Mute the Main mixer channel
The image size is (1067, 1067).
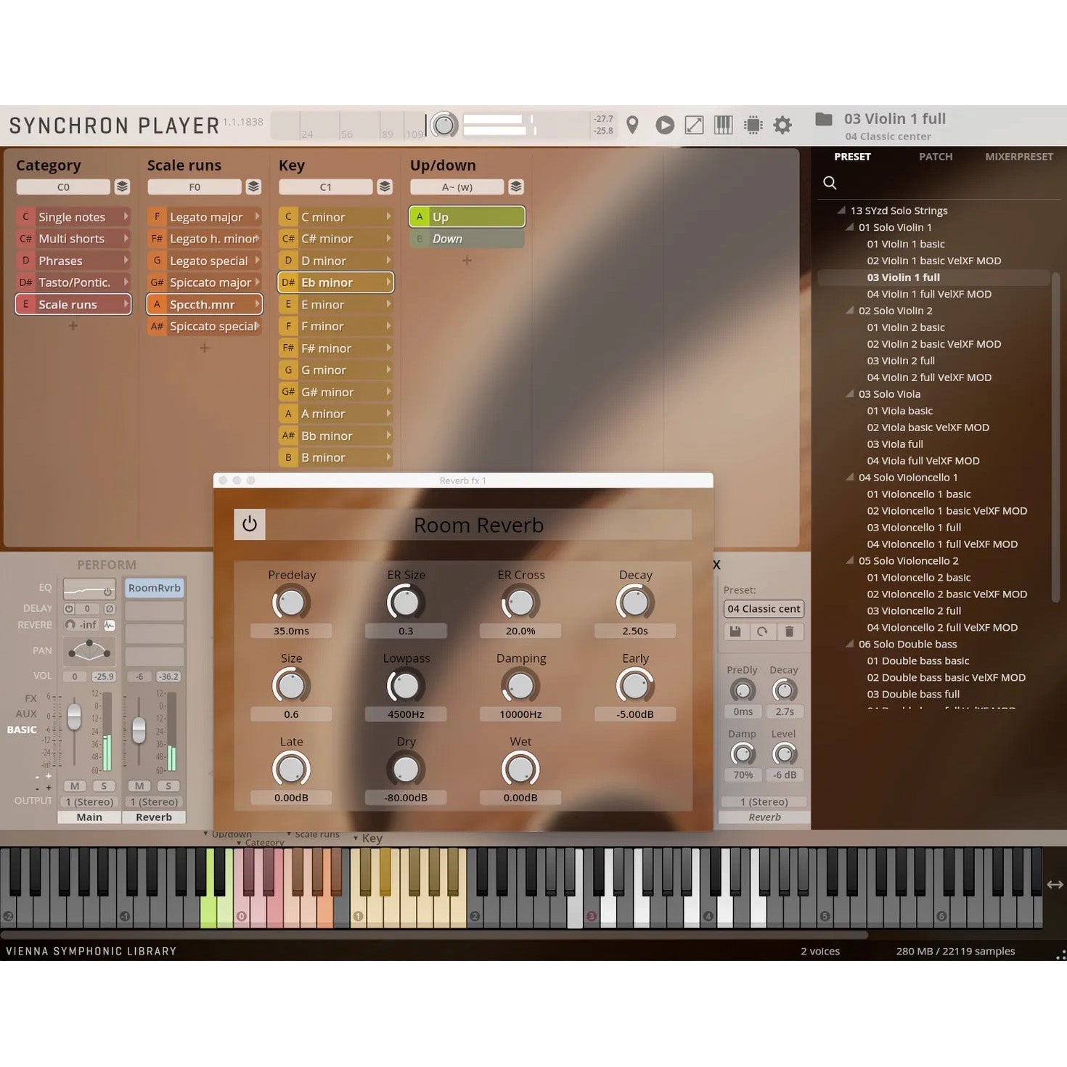coord(75,786)
